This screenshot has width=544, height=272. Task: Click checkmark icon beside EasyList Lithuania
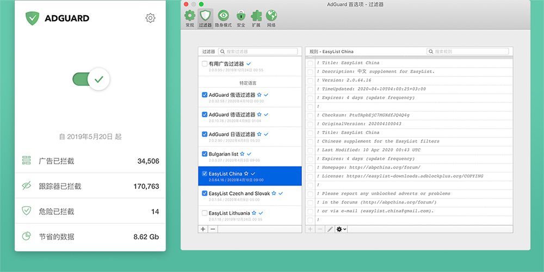coord(261,213)
